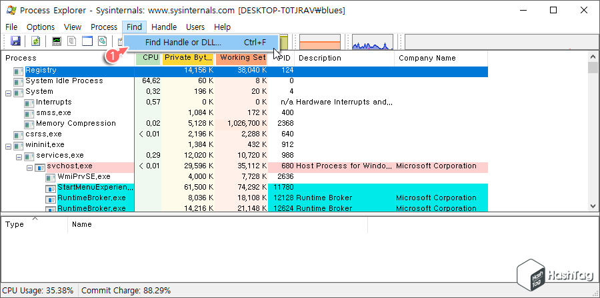Click the StartMenuExperienceHost process icon
The image size is (600, 298).
coord(51,188)
